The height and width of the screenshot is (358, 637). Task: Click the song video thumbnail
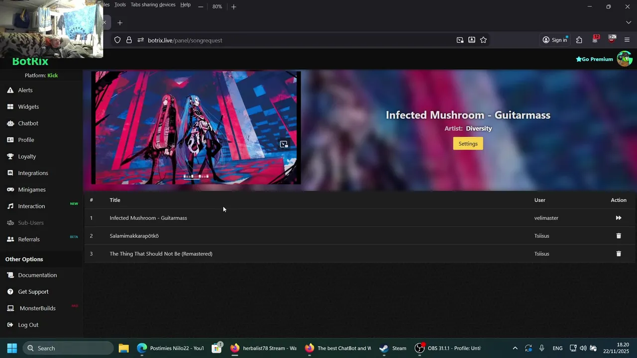point(196,128)
